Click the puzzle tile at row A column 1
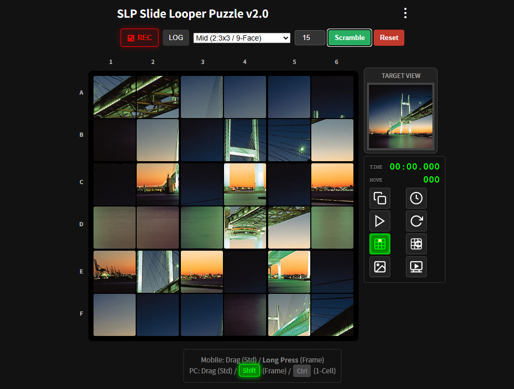The height and width of the screenshot is (389, 514). 114,97
